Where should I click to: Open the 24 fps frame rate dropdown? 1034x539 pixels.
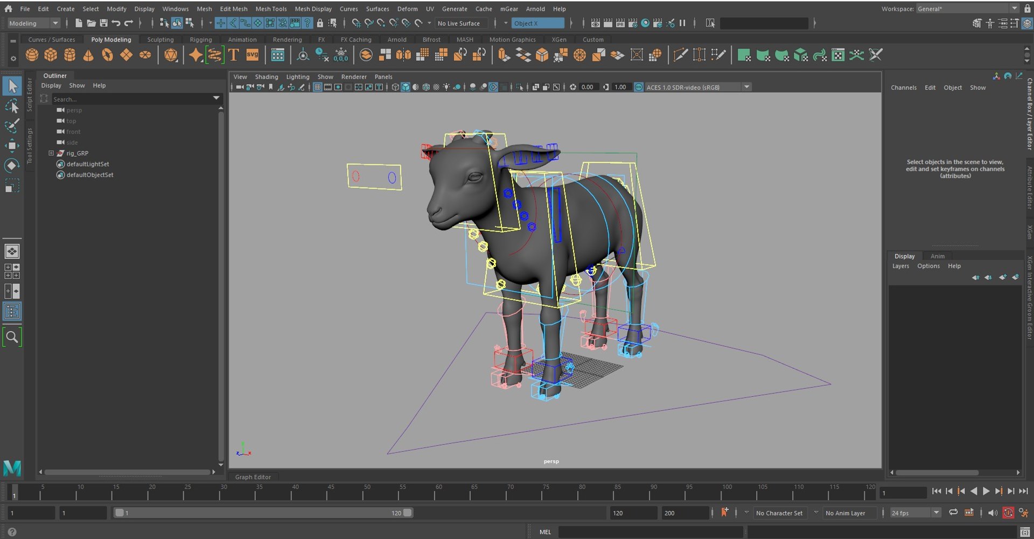tap(916, 513)
